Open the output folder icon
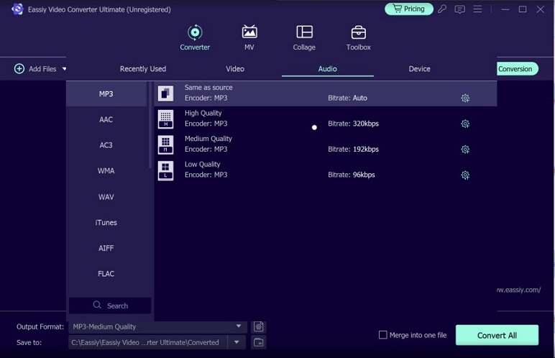This screenshot has width=555, height=358. point(258,342)
